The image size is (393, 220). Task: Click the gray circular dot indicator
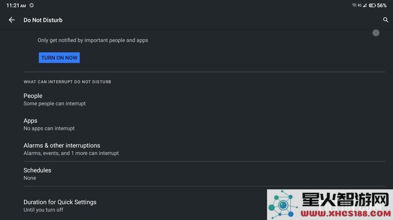pyautogui.click(x=376, y=33)
